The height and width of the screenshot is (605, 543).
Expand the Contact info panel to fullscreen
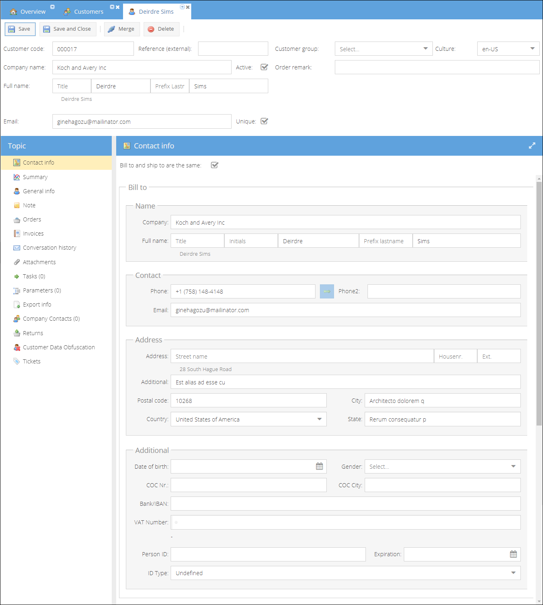point(532,146)
